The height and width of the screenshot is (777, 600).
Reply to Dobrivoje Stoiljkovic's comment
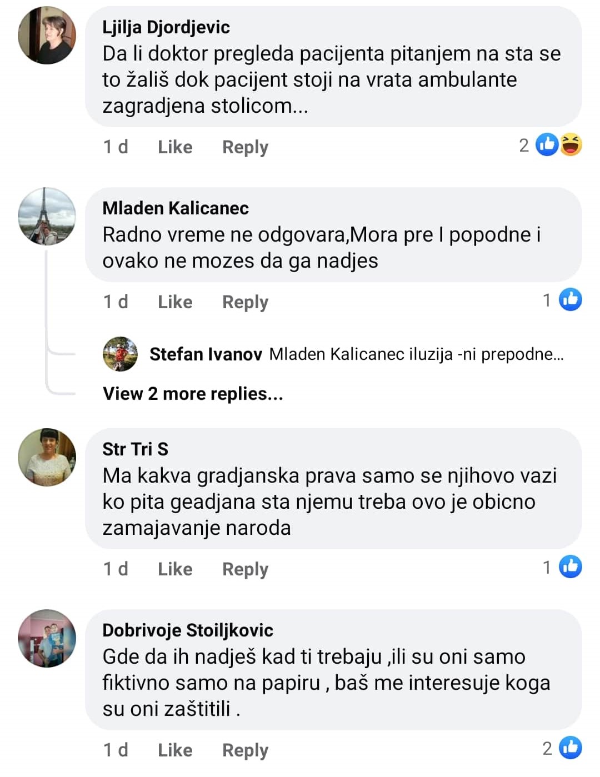245,750
